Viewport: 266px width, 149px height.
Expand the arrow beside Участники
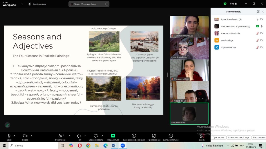pos(69,136)
